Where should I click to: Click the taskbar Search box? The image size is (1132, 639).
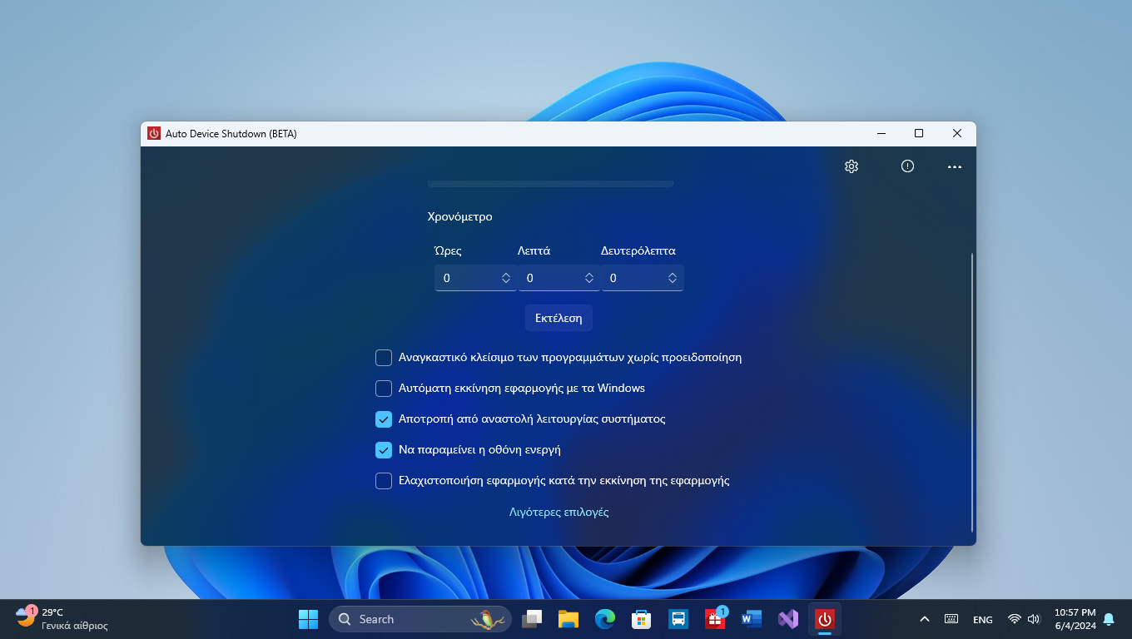coord(420,619)
